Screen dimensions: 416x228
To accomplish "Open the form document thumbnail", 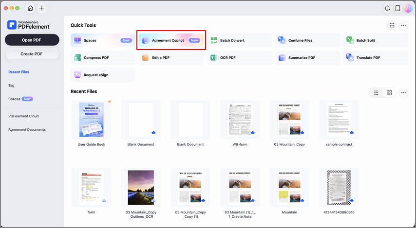I will pyautogui.click(x=92, y=188).
